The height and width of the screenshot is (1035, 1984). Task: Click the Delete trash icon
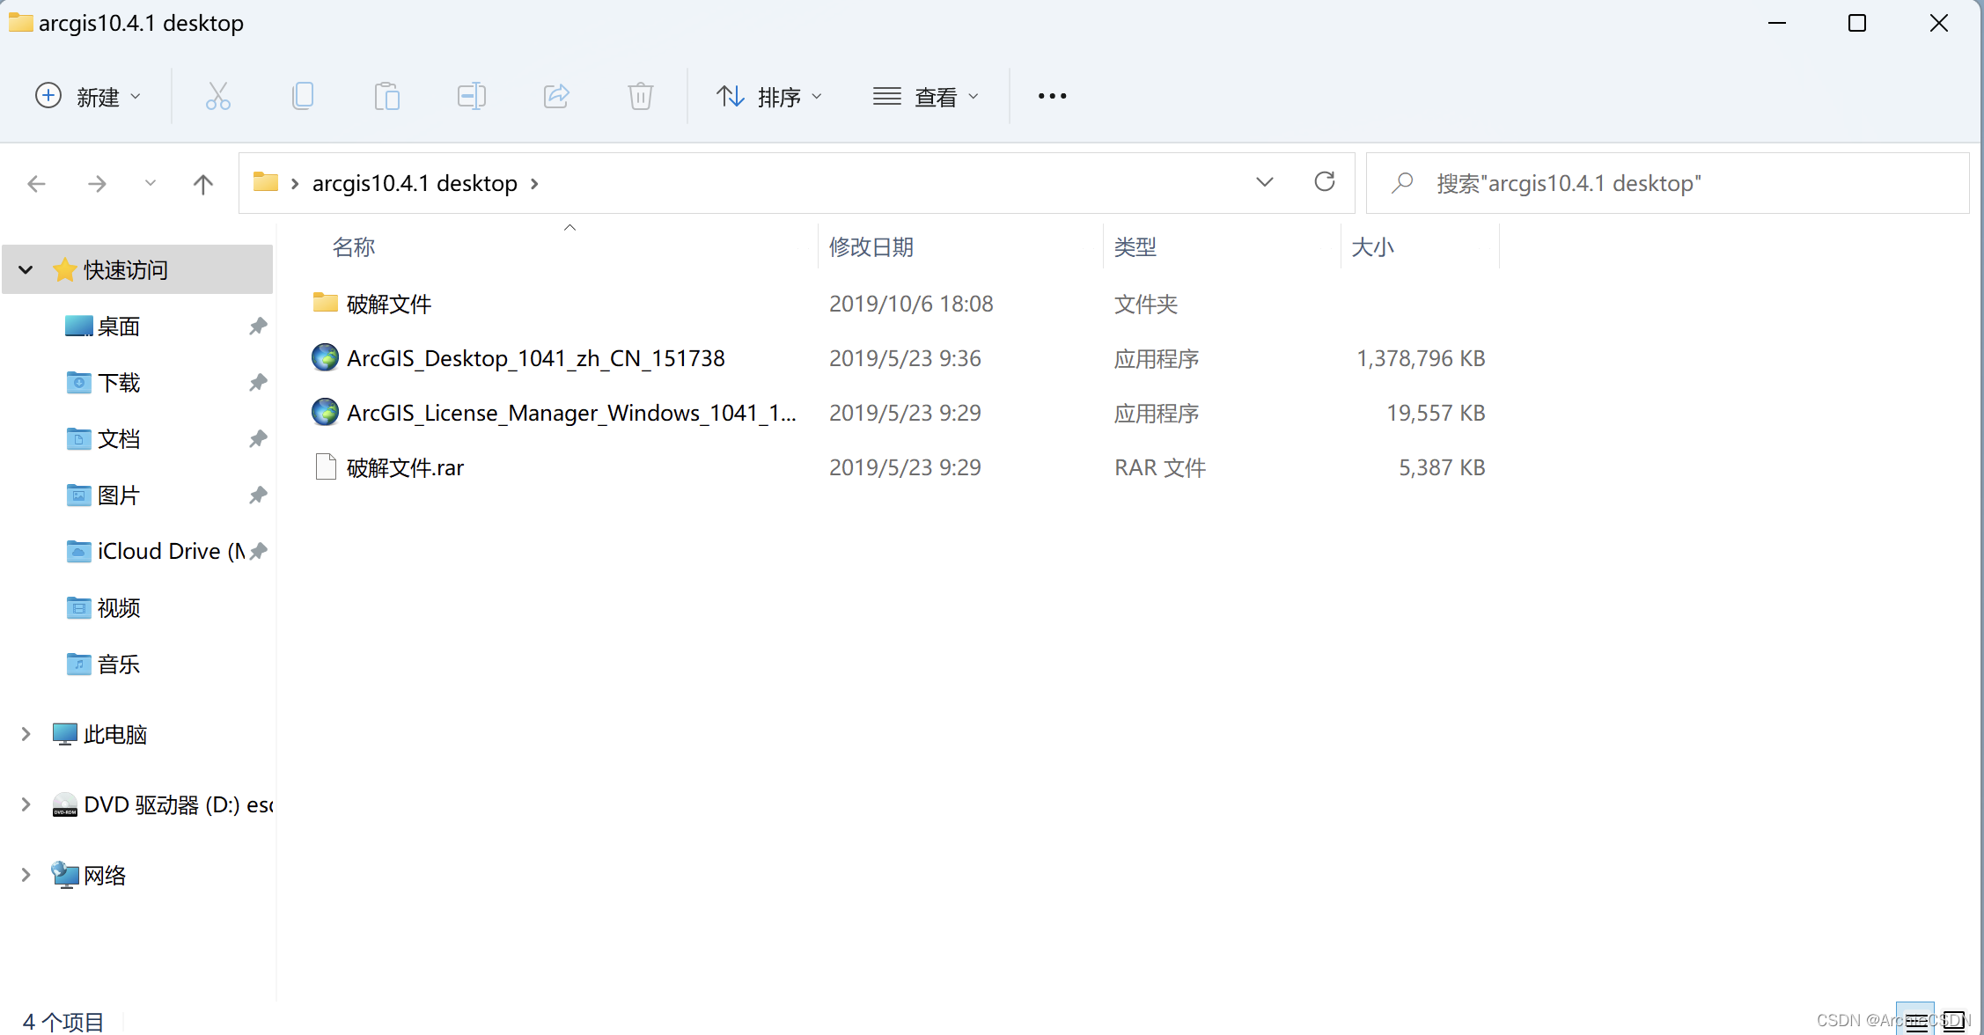(x=641, y=96)
